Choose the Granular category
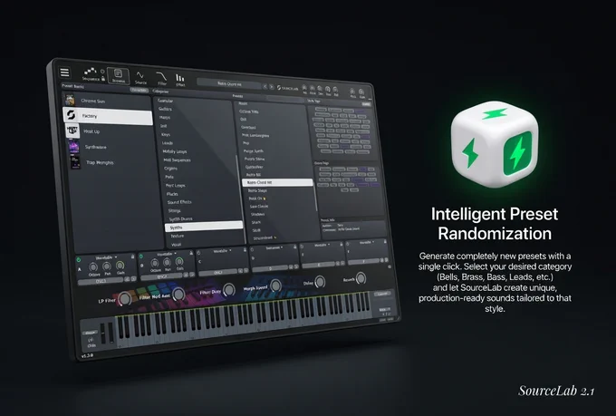 166,101
